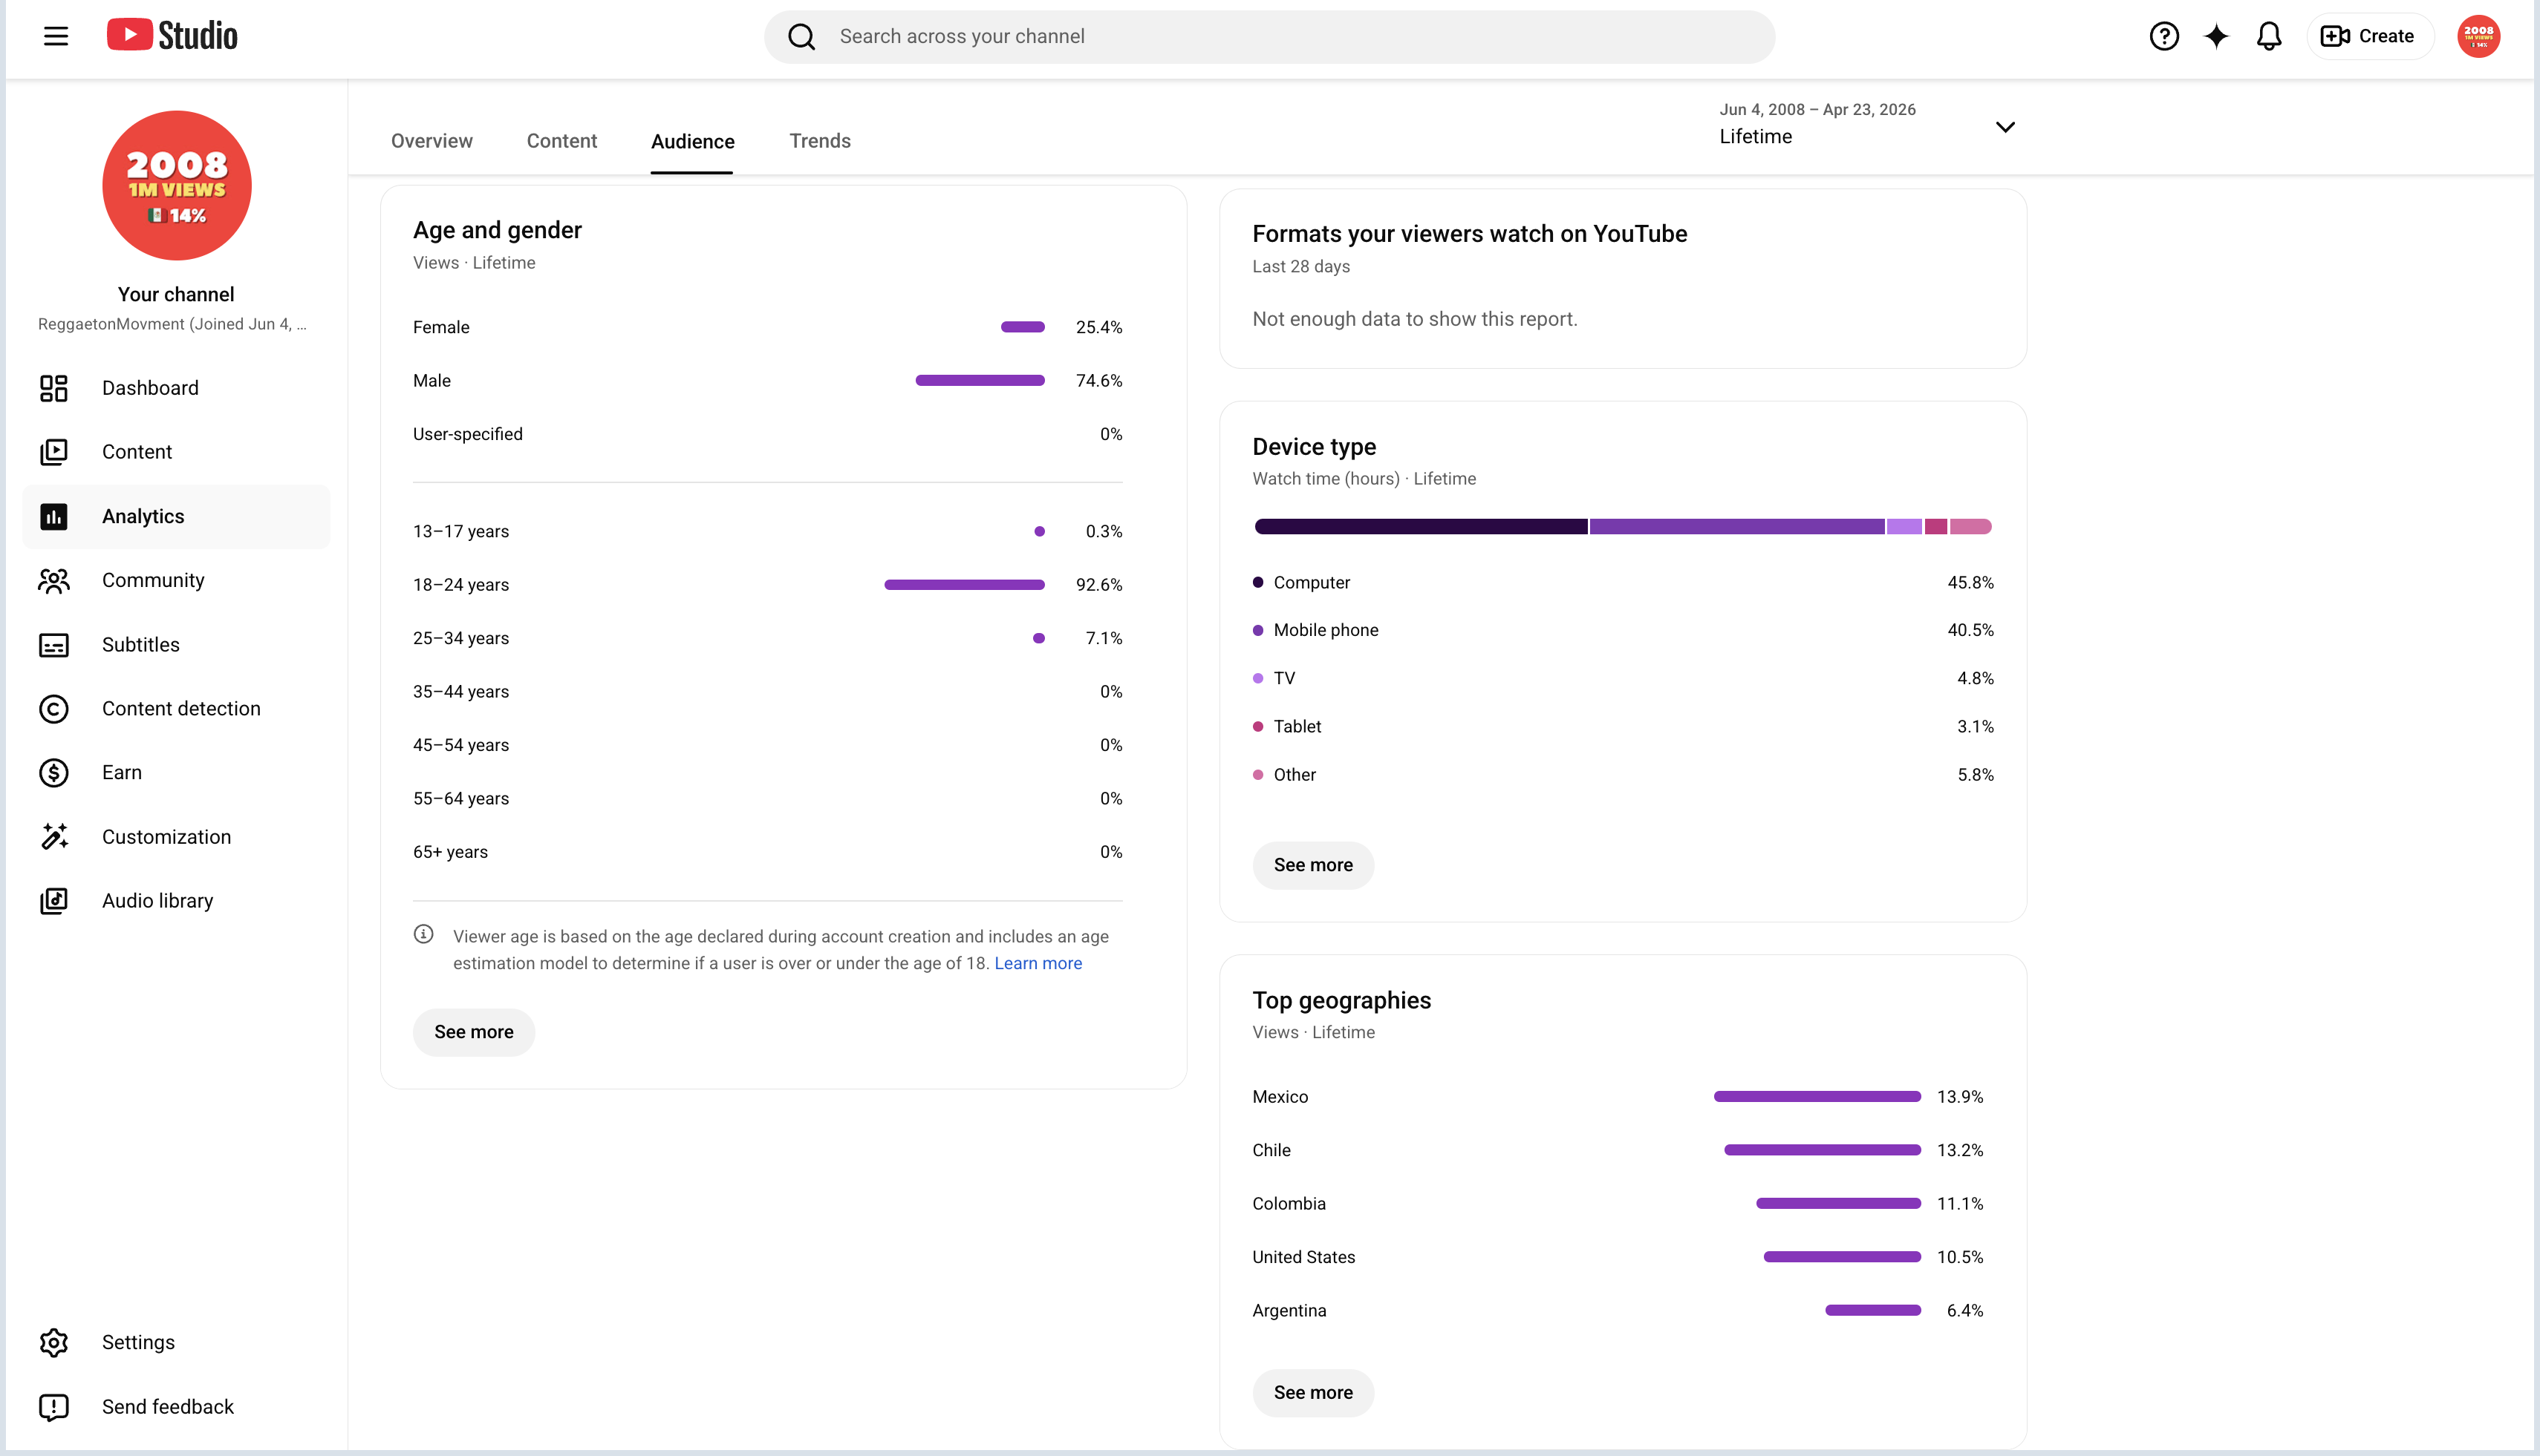Open the hamburger navigation menu
The height and width of the screenshot is (1456, 2540).
[x=56, y=37]
